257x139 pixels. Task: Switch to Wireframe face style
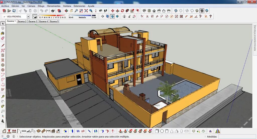point(187,11)
